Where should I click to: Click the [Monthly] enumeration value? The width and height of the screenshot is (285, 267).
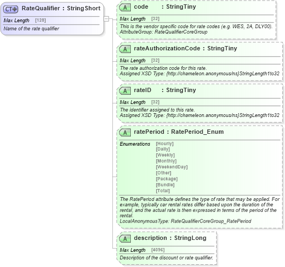click(166, 161)
